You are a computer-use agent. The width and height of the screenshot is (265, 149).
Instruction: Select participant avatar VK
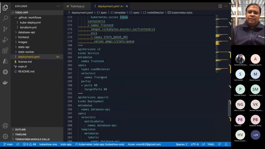(255, 105)
